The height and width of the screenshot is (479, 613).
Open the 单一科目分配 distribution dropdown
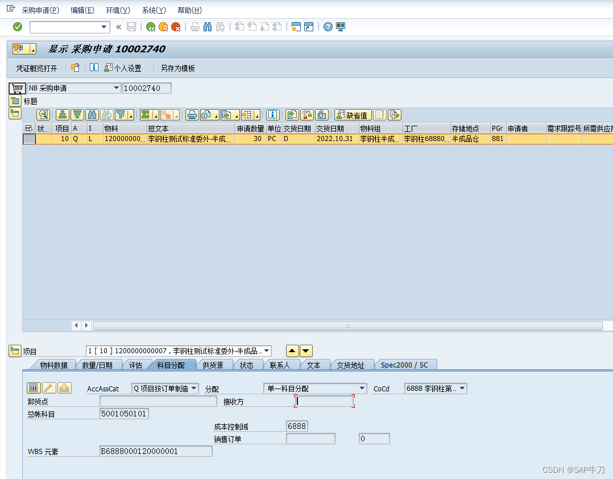tap(362, 389)
